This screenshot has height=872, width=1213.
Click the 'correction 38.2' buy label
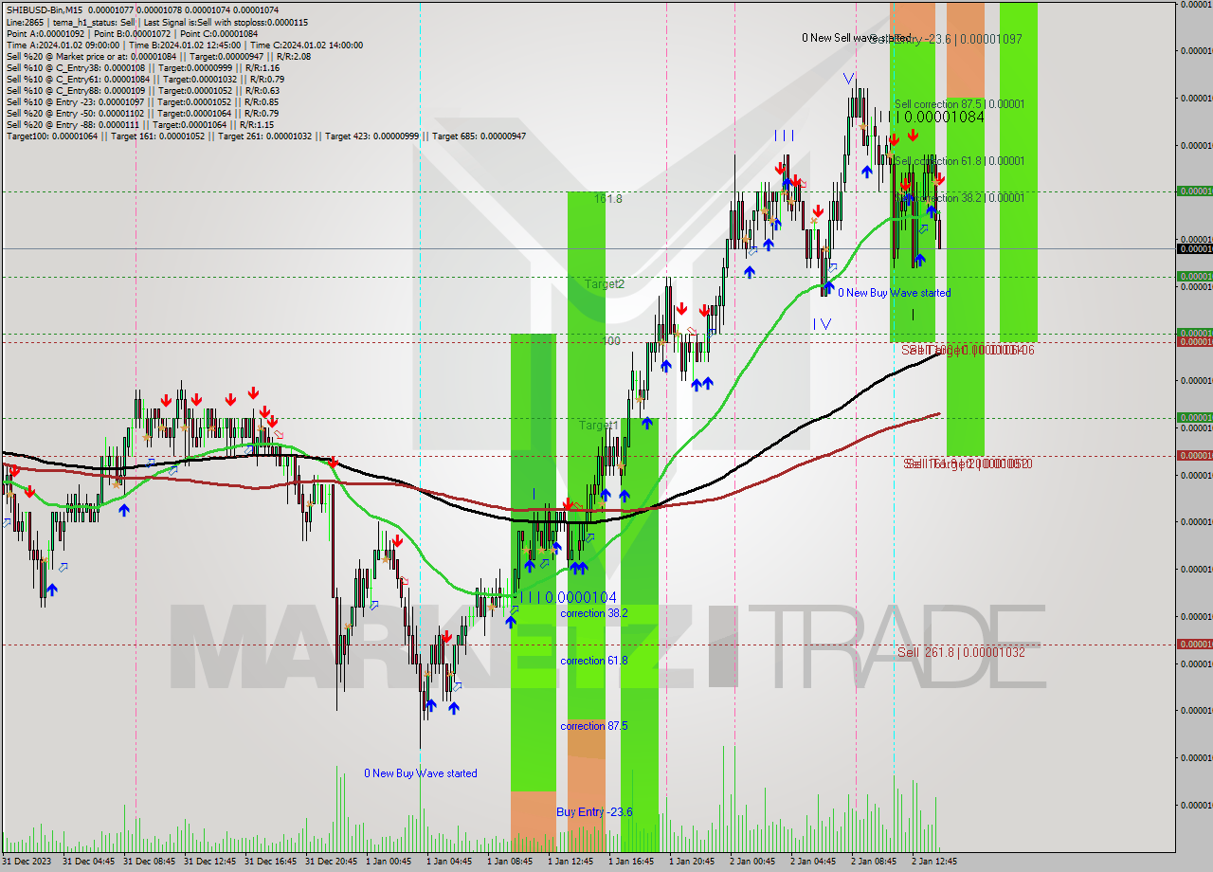[x=594, y=613]
